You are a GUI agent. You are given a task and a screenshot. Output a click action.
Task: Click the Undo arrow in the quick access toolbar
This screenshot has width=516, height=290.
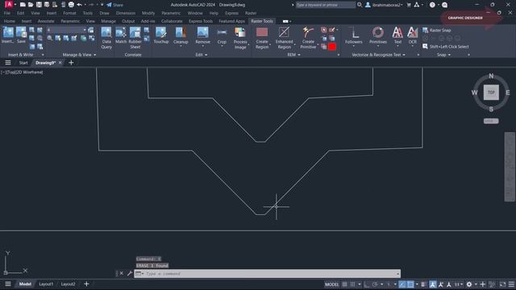point(79,5)
